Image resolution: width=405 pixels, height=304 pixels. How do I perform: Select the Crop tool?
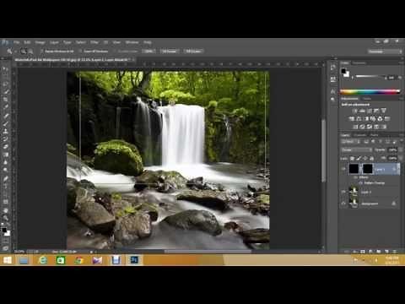tap(5, 100)
